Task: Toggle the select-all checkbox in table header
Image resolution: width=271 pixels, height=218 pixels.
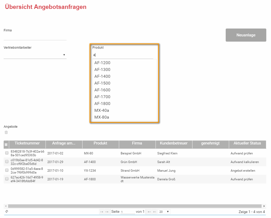Action: [x=6, y=144]
